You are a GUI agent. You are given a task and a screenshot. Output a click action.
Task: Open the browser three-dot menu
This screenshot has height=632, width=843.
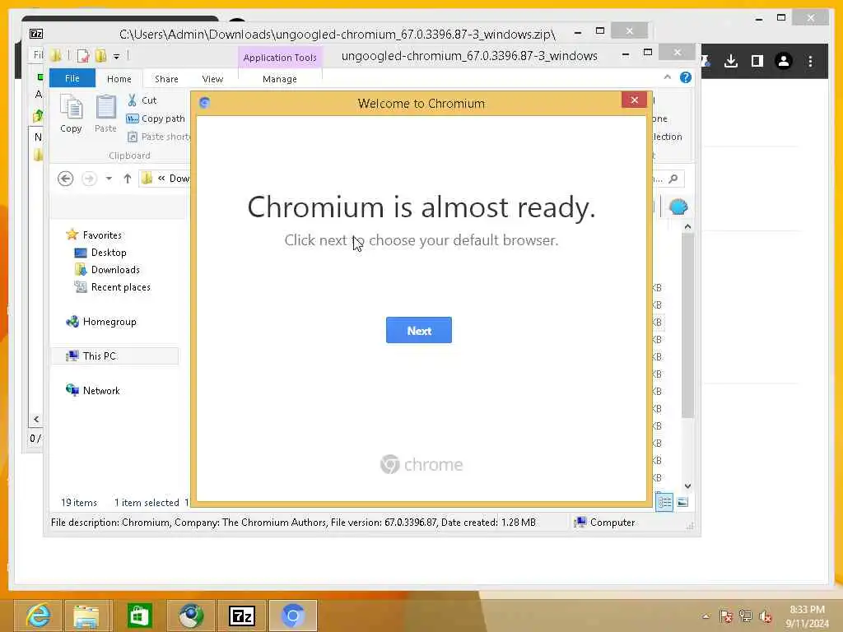click(810, 61)
